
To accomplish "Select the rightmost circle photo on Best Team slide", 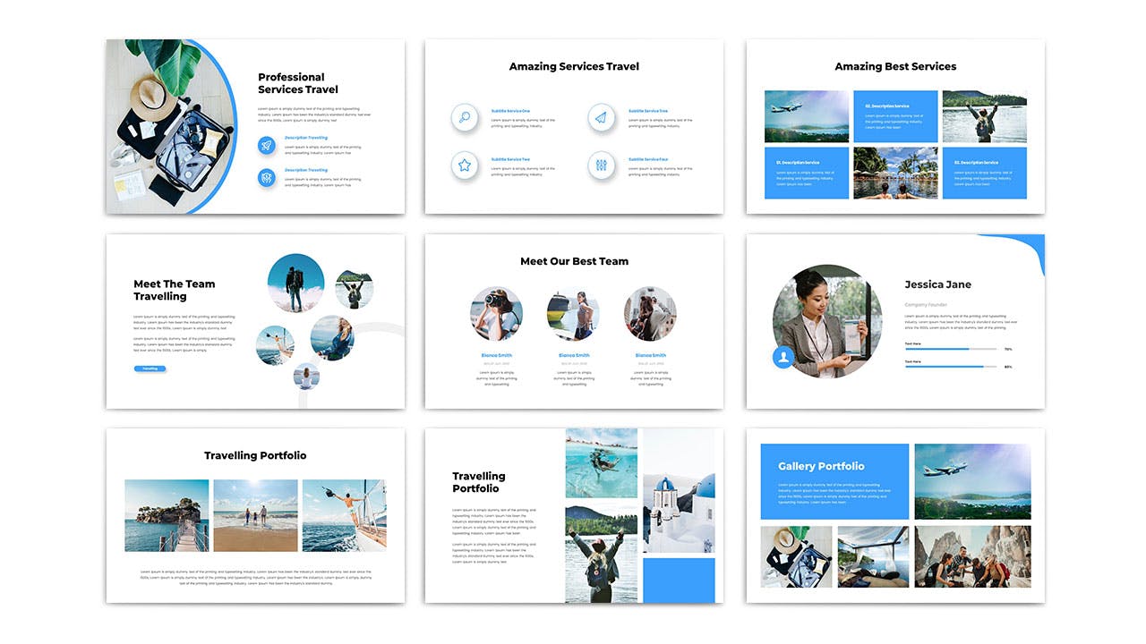I will (650, 314).
